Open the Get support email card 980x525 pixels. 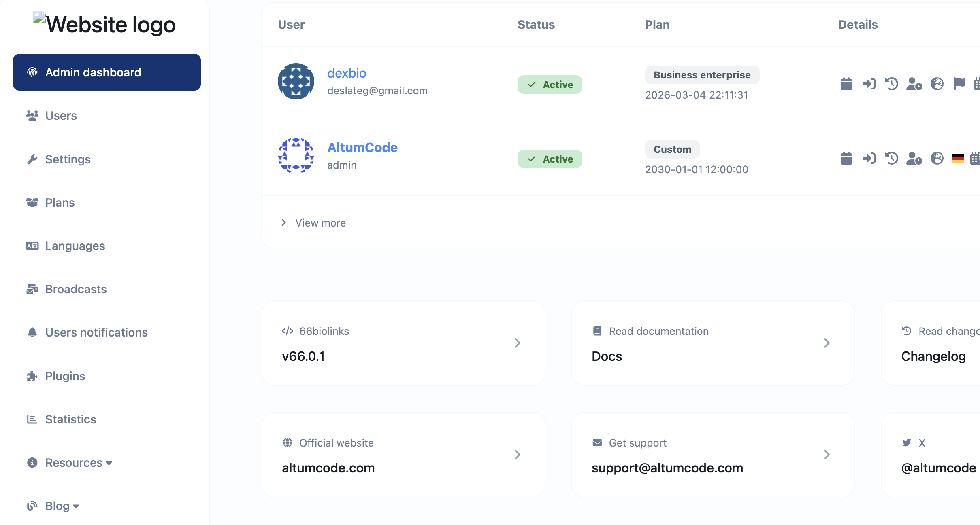pyautogui.click(x=713, y=455)
